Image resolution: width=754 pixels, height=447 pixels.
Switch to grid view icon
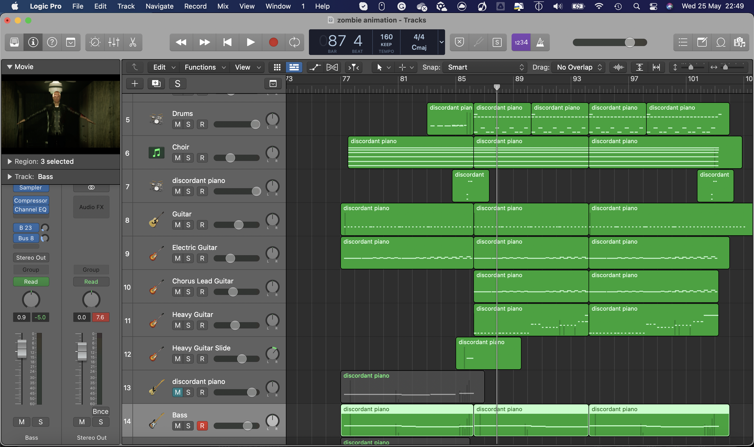(x=277, y=67)
